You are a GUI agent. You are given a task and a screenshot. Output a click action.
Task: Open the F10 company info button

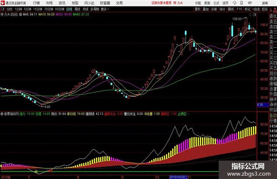[x=239, y=9]
